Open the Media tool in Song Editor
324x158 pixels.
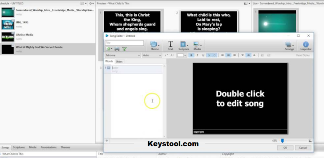click(197, 46)
